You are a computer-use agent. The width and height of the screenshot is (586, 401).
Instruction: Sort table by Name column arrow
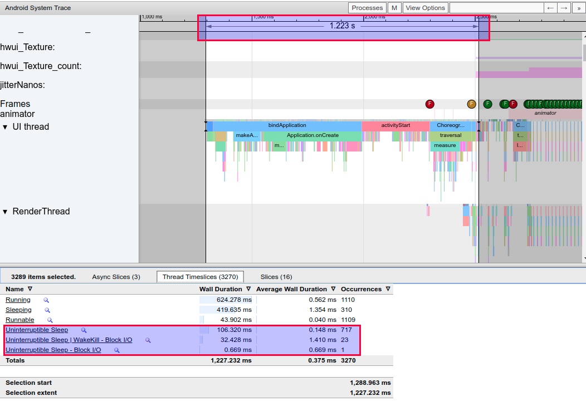coord(30,289)
